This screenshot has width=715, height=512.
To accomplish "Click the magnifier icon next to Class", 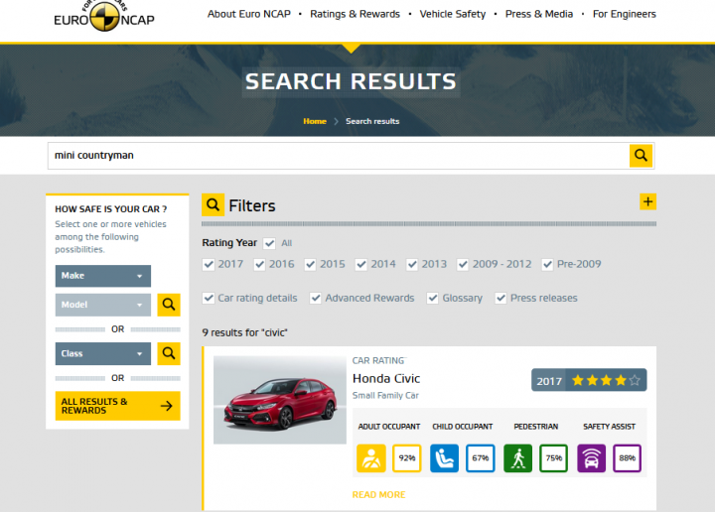I will pyautogui.click(x=169, y=353).
